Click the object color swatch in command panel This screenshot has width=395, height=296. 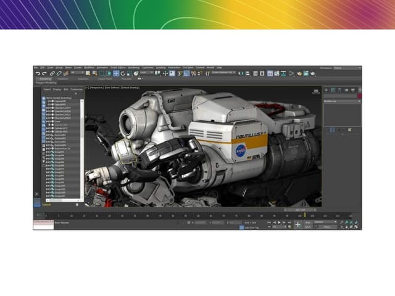pos(359,96)
